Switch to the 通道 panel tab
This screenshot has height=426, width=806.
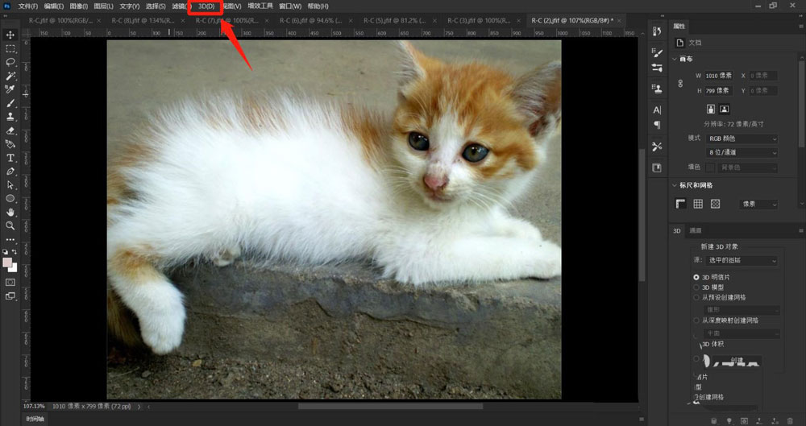(x=696, y=230)
